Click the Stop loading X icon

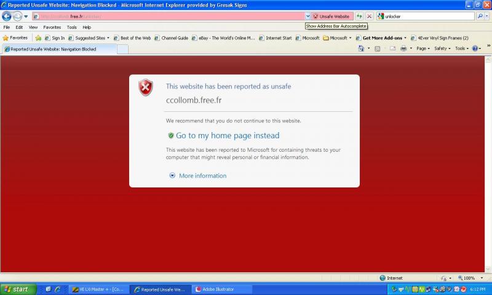(x=370, y=17)
